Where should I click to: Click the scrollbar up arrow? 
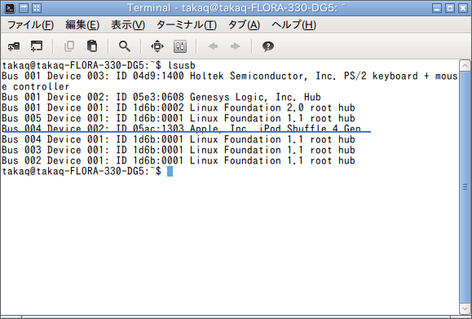click(x=465, y=65)
